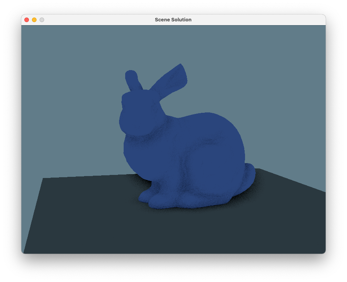Viewport: 347px width, 282px height.
Task: Select the bunny's upright left ear
Action: pos(133,80)
